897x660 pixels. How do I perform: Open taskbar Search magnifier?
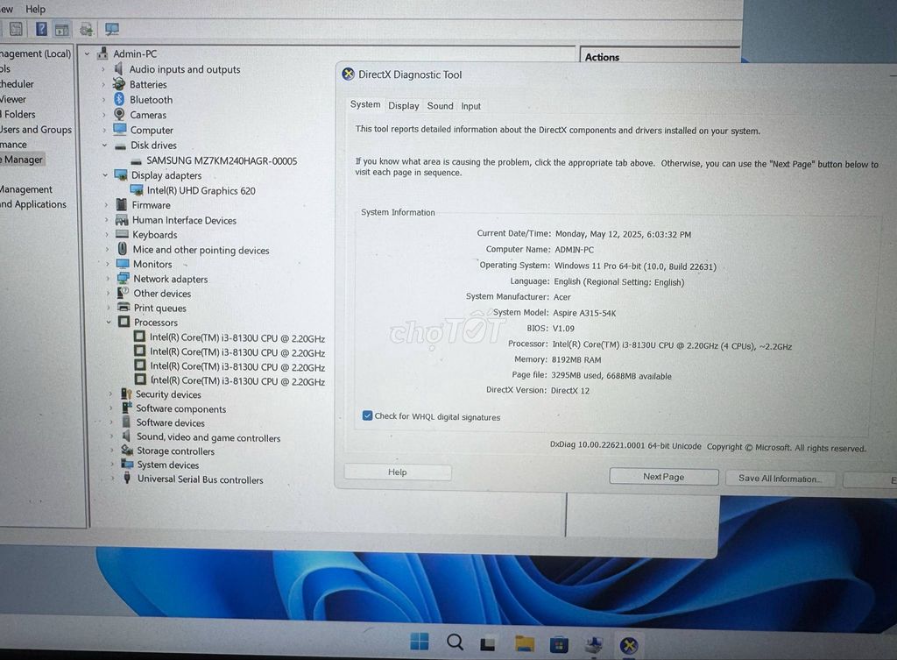tap(455, 642)
